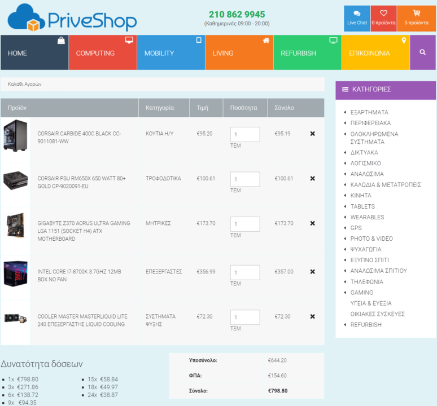This screenshot has height=406, width=437.
Task: View Cooler Master liquid cooler thumbnail
Action: click(16, 319)
